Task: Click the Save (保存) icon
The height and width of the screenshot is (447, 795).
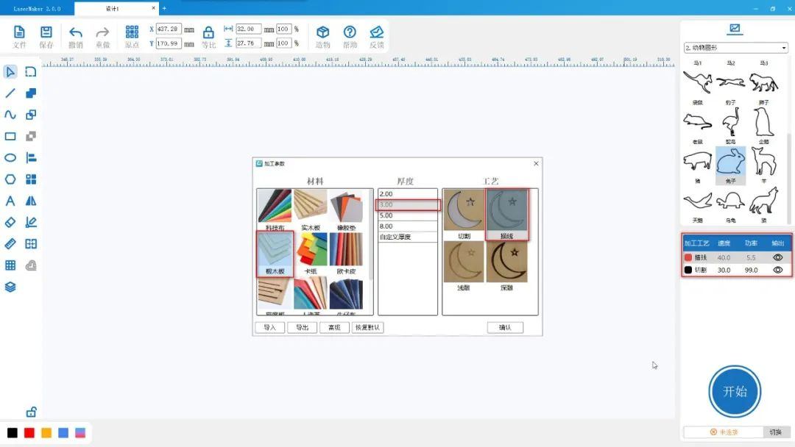Action: tap(46, 32)
